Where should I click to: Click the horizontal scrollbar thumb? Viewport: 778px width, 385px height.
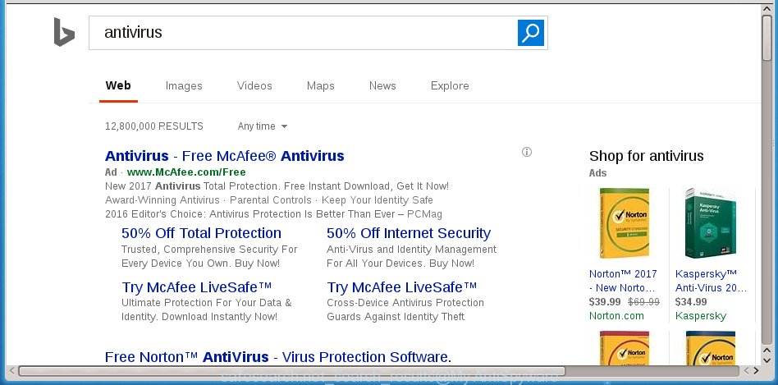point(292,370)
